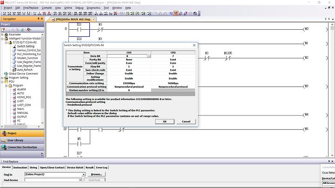Screen dimensions: 335x188
Task: Click the Navigation tree vertical scrollbar
Action: 42,79
